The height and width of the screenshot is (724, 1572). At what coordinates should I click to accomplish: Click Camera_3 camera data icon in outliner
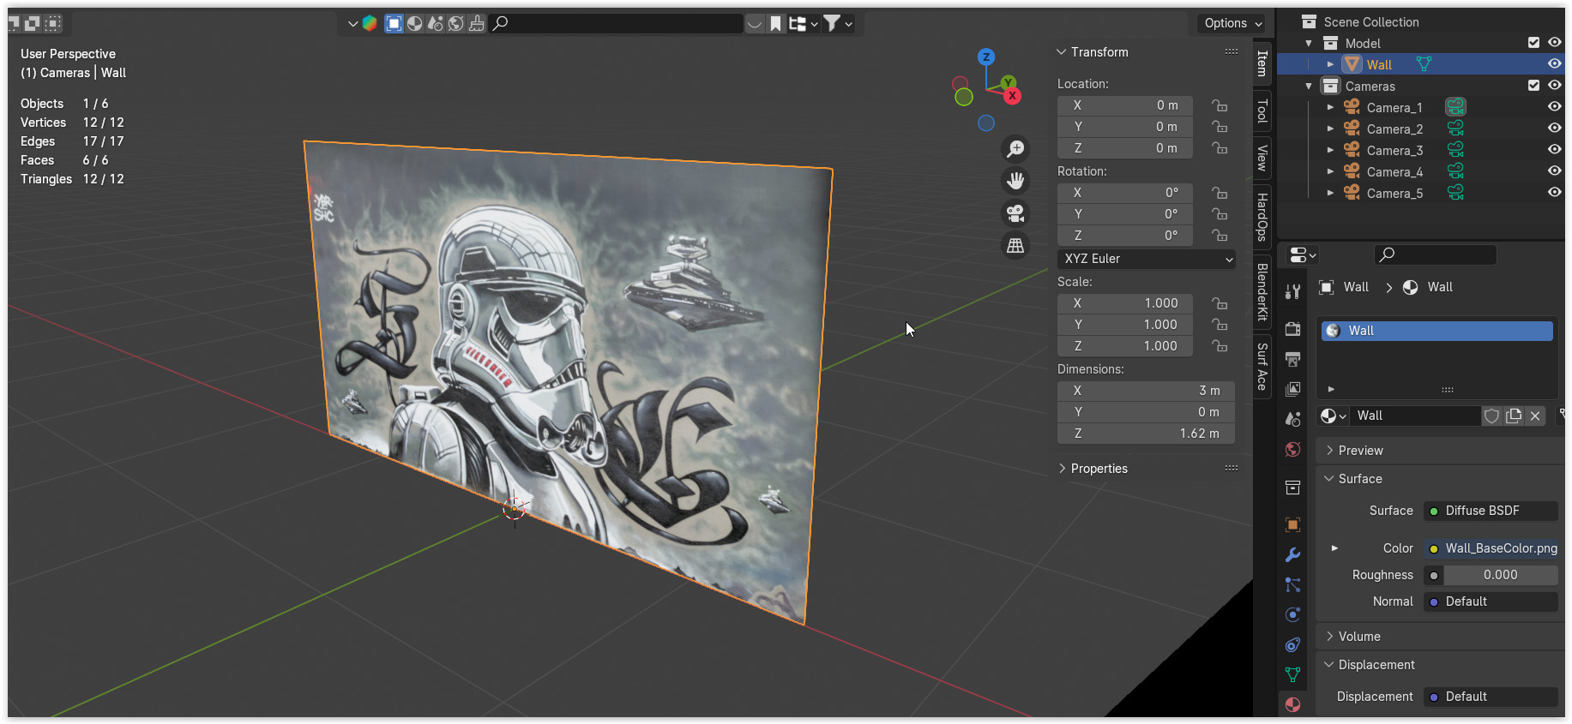click(x=1455, y=150)
